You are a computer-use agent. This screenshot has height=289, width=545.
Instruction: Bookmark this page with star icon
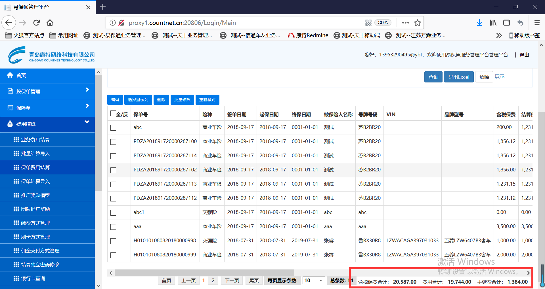coord(417,23)
